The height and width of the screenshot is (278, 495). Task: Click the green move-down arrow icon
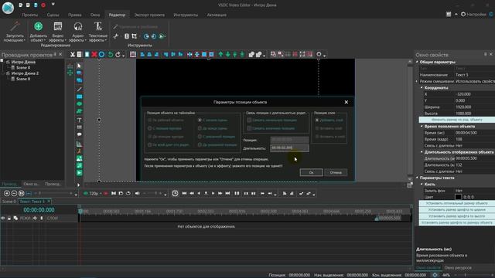(227, 55)
